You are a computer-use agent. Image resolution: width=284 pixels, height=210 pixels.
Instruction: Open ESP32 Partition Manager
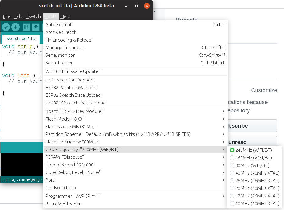tap(135, 87)
